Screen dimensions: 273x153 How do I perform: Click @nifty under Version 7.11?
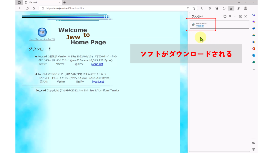click(x=80, y=82)
